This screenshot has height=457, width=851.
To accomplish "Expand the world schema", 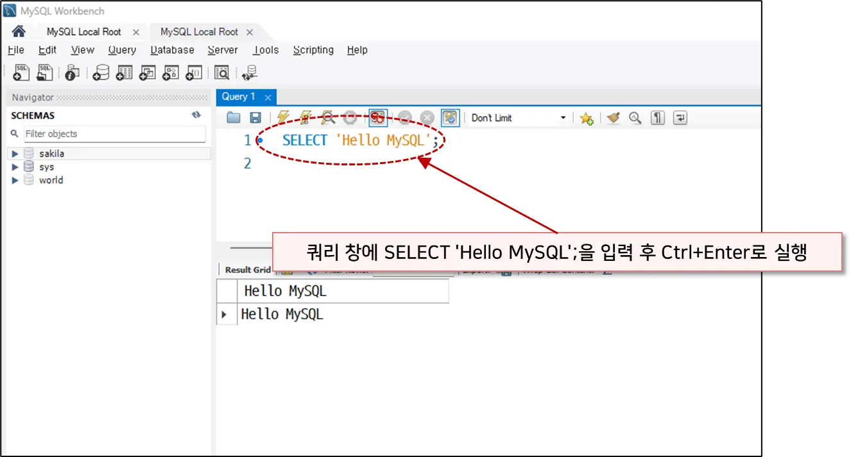I will point(15,180).
